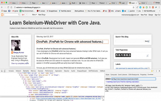
Task: Select the Styles sidebar tab
Action: click(x=107, y=75)
